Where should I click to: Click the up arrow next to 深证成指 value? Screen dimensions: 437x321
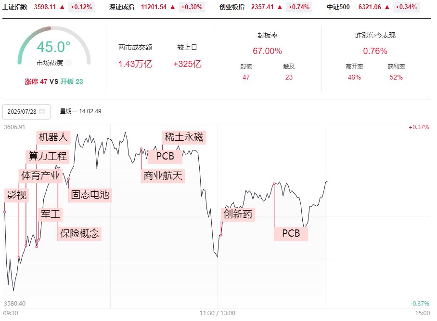172,7
